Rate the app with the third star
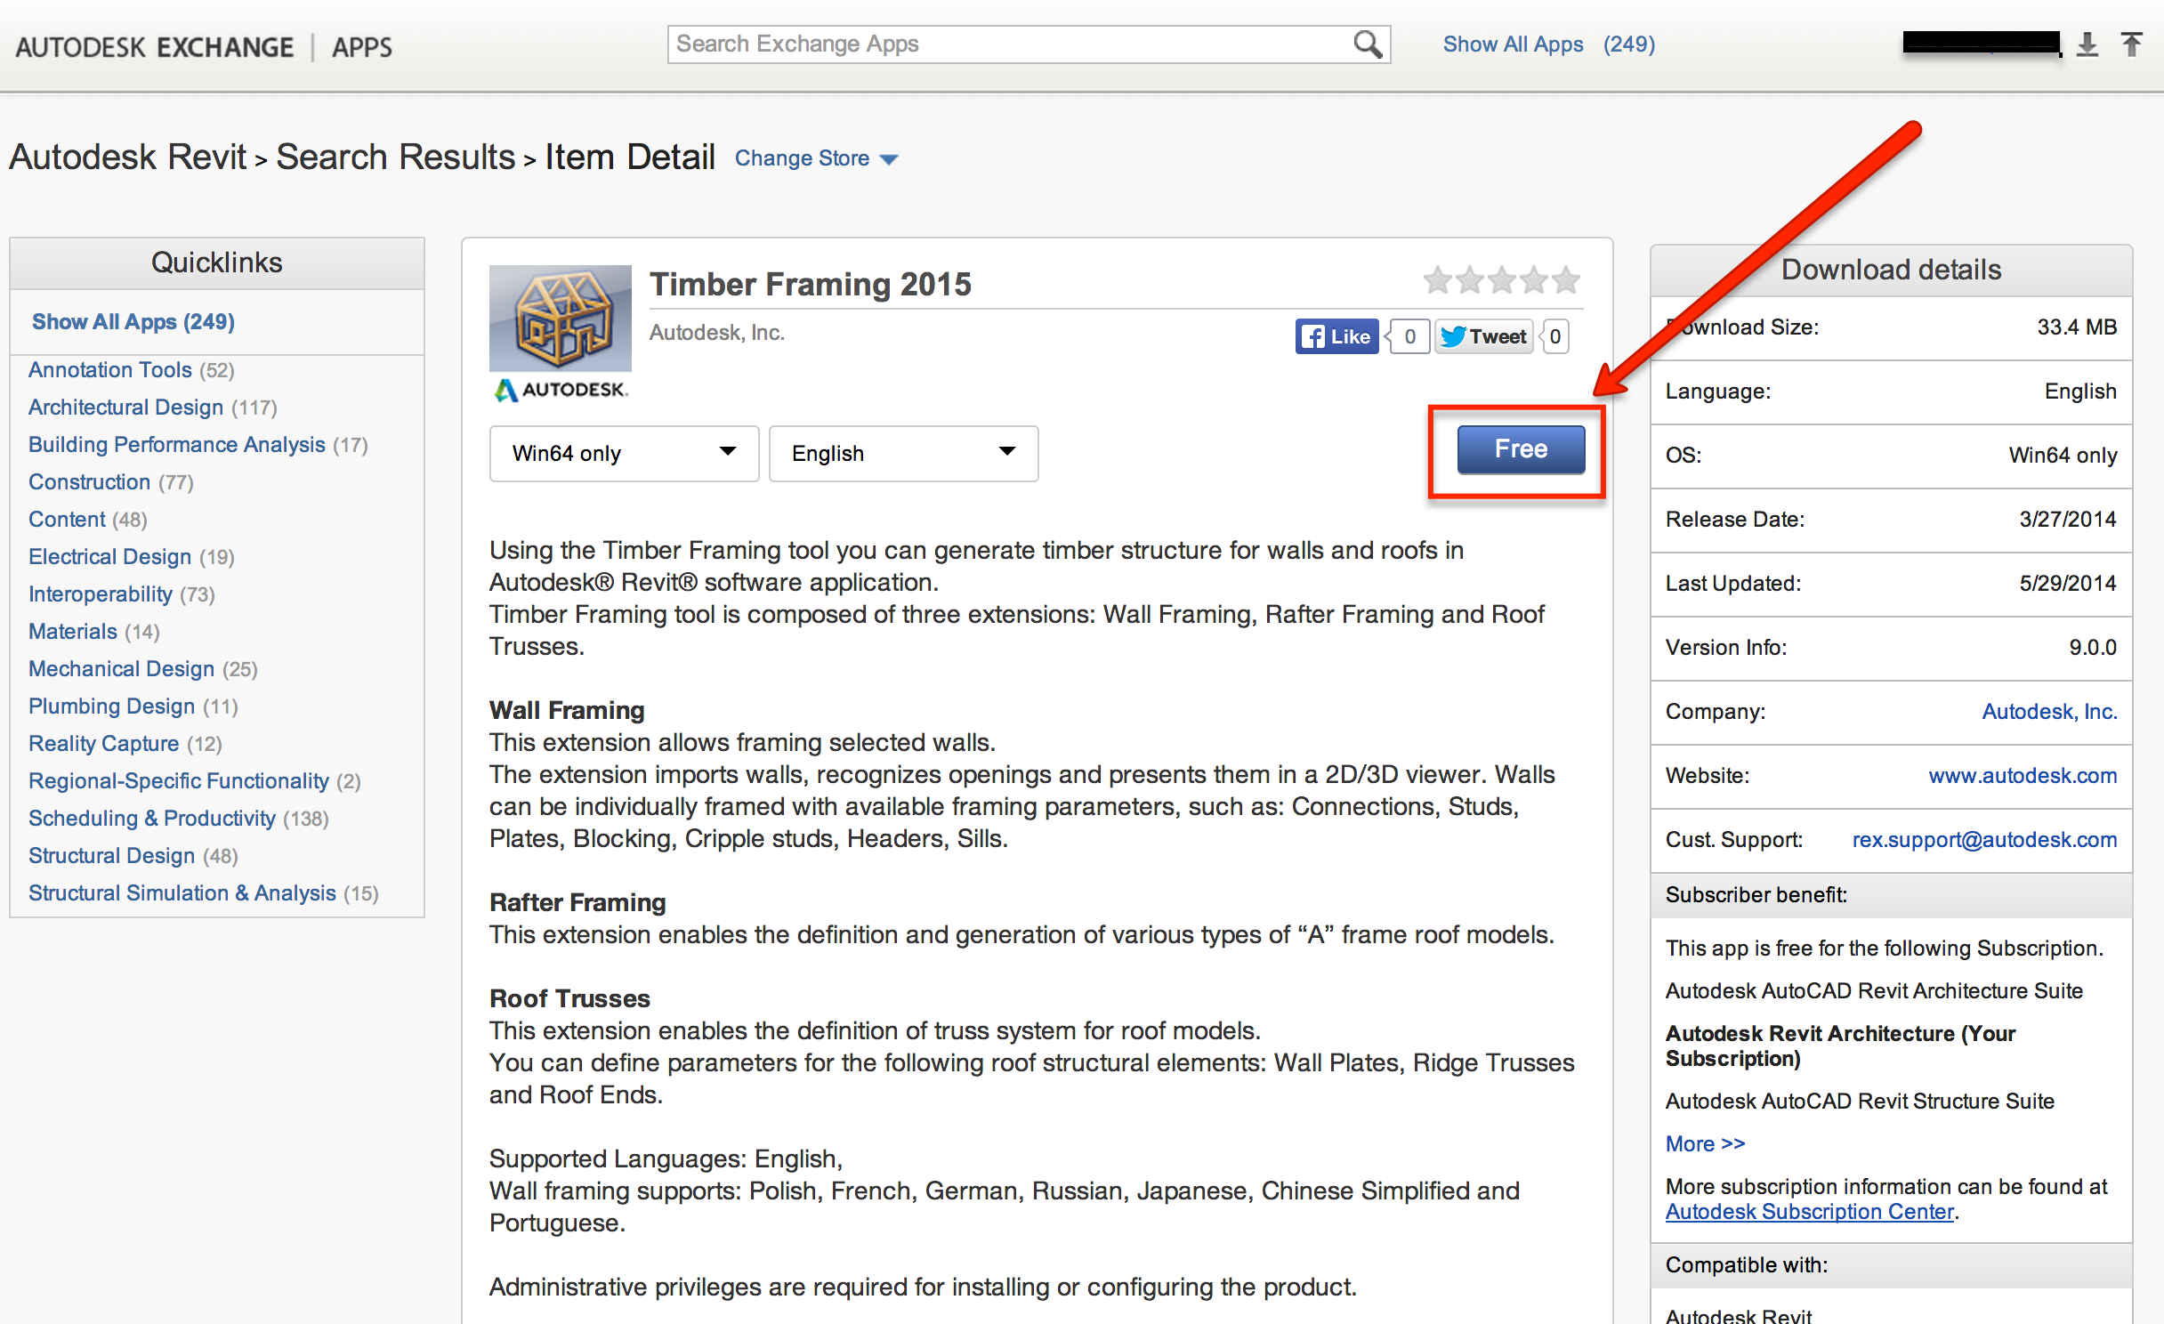The image size is (2164, 1324). click(x=1502, y=280)
